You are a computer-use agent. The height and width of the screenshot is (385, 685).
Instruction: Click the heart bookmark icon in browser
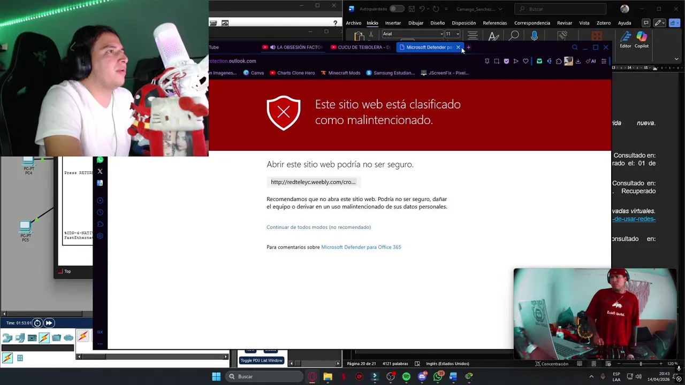coord(526,61)
